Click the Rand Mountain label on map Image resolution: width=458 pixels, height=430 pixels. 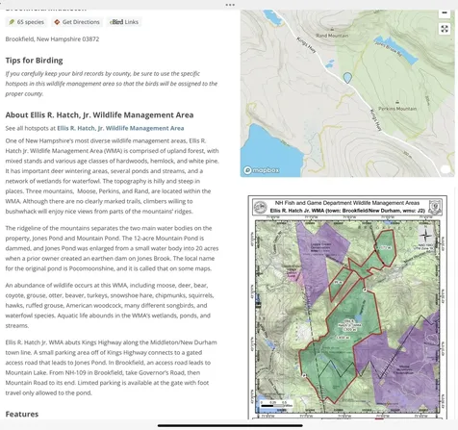pos(332,36)
